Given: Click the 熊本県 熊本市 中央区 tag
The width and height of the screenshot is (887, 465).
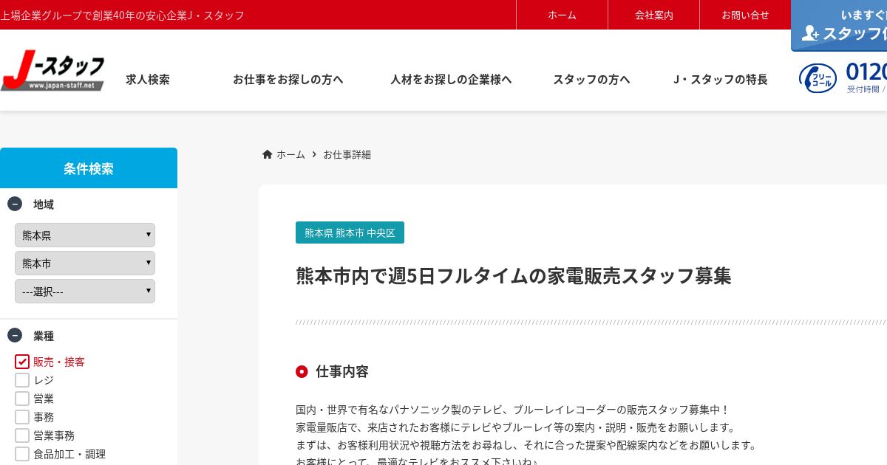Looking at the screenshot, I should pyautogui.click(x=350, y=232).
